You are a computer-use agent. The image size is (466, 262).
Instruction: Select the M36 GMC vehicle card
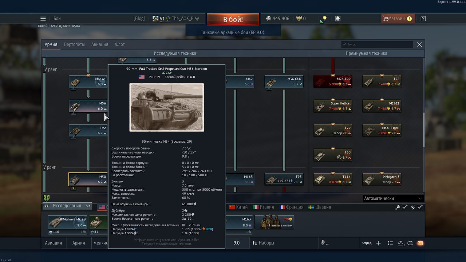click(284, 82)
